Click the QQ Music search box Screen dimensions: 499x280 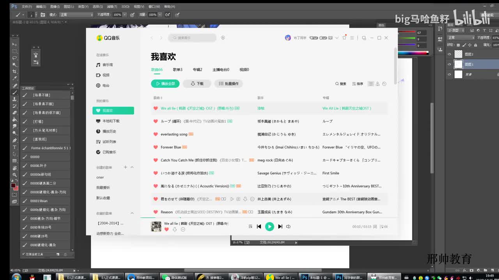click(x=192, y=38)
